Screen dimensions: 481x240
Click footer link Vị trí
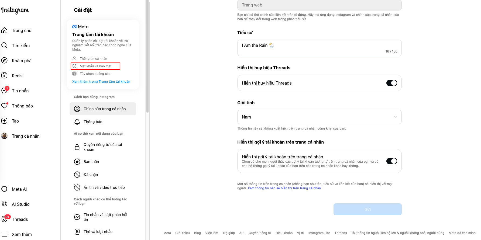pyautogui.click(x=300, y=233)
